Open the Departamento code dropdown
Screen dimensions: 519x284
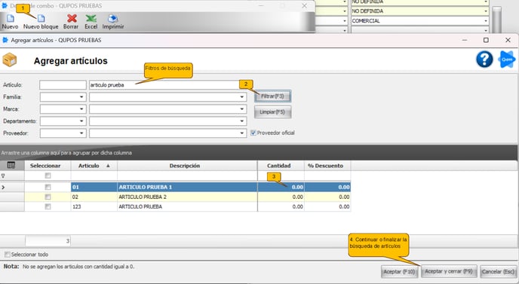(x=81, y=121)
